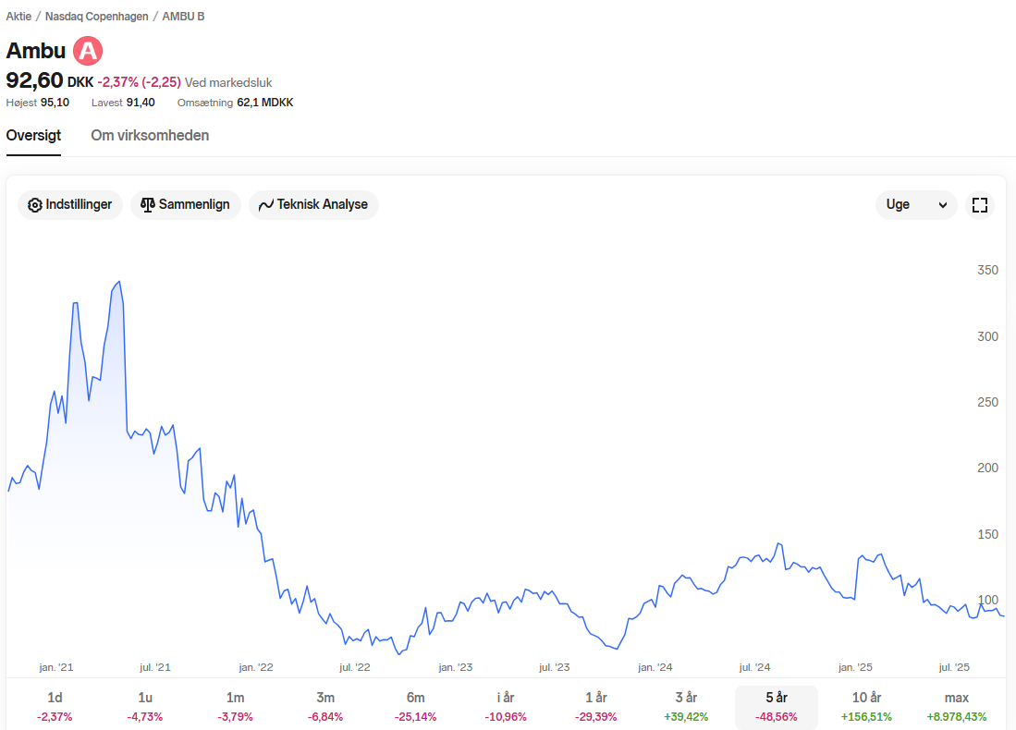Viewport: 1016px width, 730px height.
Task: Open Sammenlign compare option
Action: [185, 205]
